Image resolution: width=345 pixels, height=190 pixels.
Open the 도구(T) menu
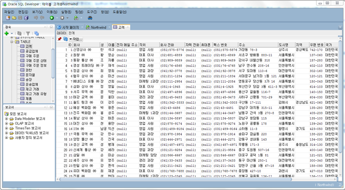coord(92,12)
